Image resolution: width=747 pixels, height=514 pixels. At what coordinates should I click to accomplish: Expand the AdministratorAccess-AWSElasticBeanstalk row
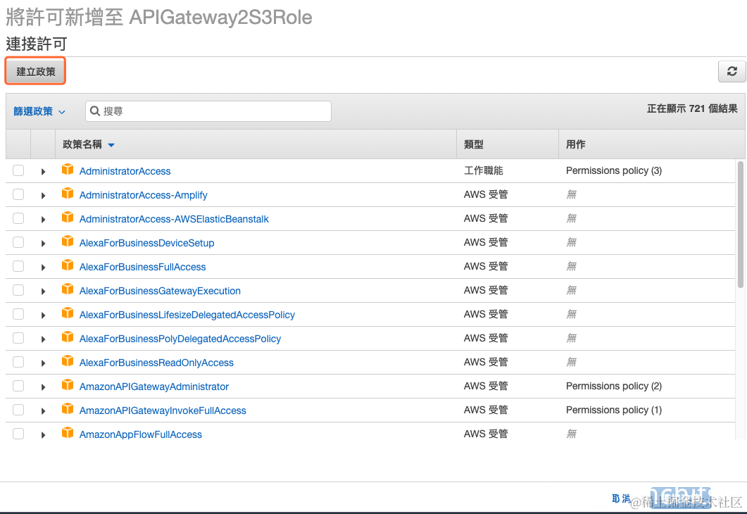[x=43, y=220]
